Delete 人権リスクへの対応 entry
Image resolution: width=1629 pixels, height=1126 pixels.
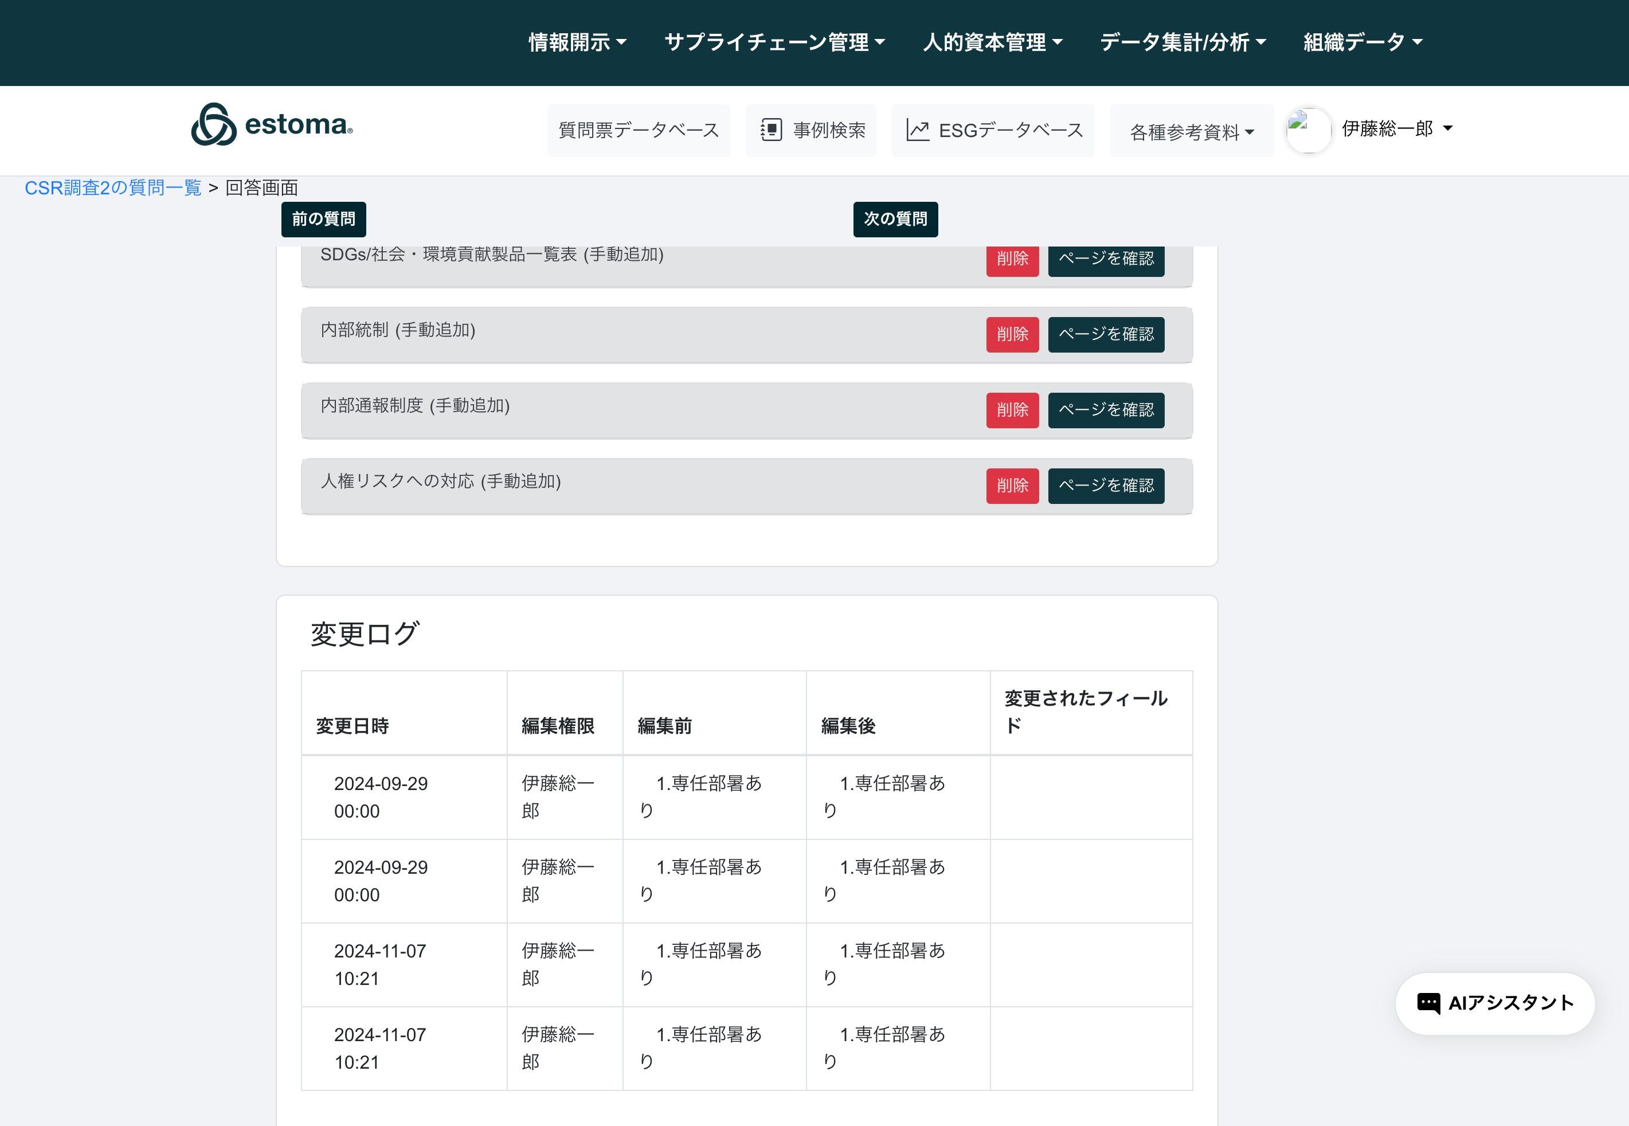tap(1012, 486)
